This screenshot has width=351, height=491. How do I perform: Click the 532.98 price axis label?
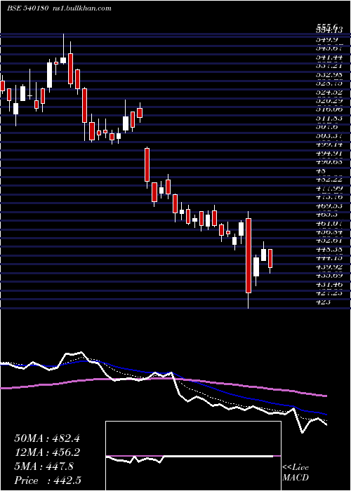click(x=329, y=75)
